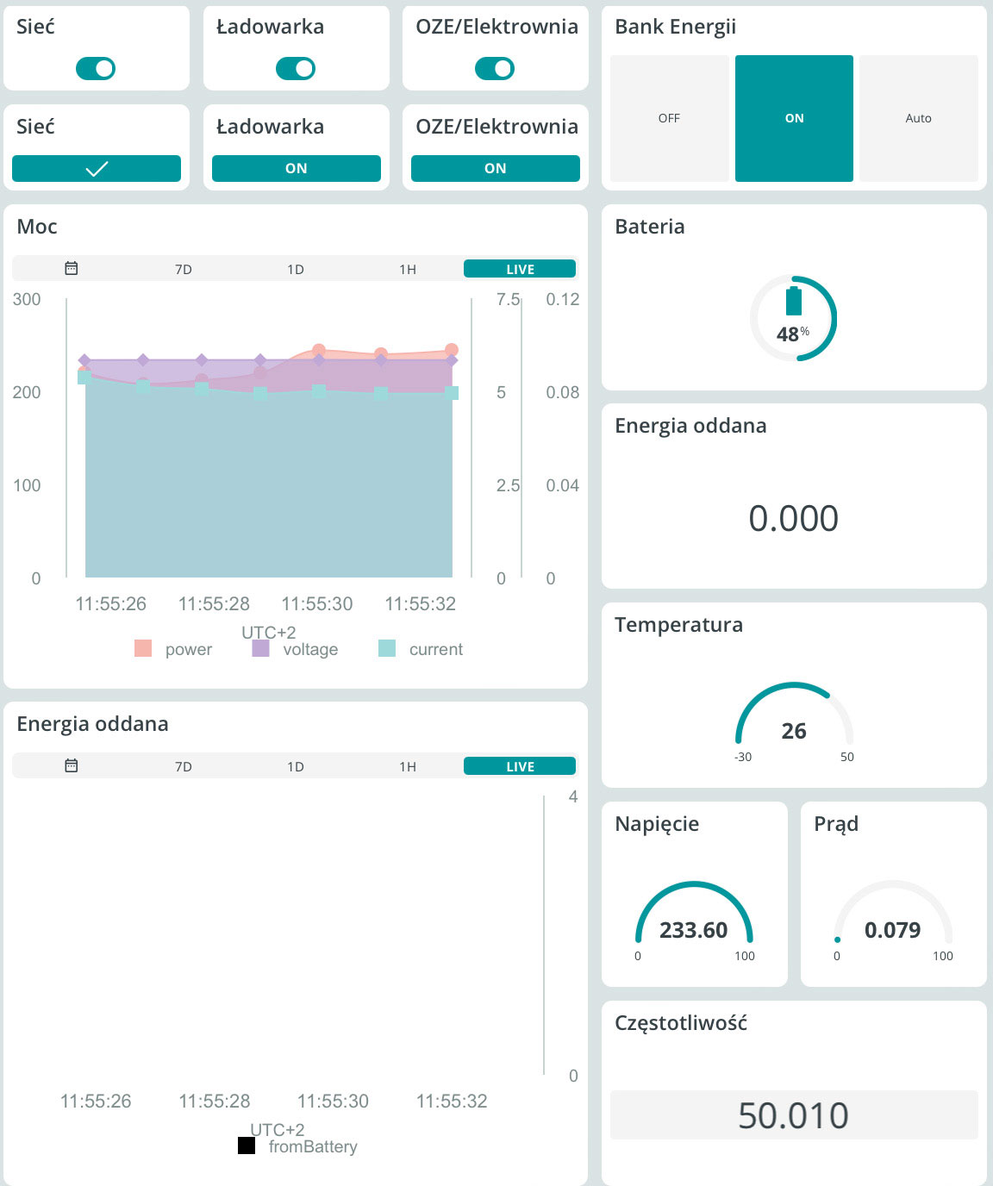Set Bank Energii to OFF
The width and height of the screenshot is (993, 1186).
pos(669,118)
